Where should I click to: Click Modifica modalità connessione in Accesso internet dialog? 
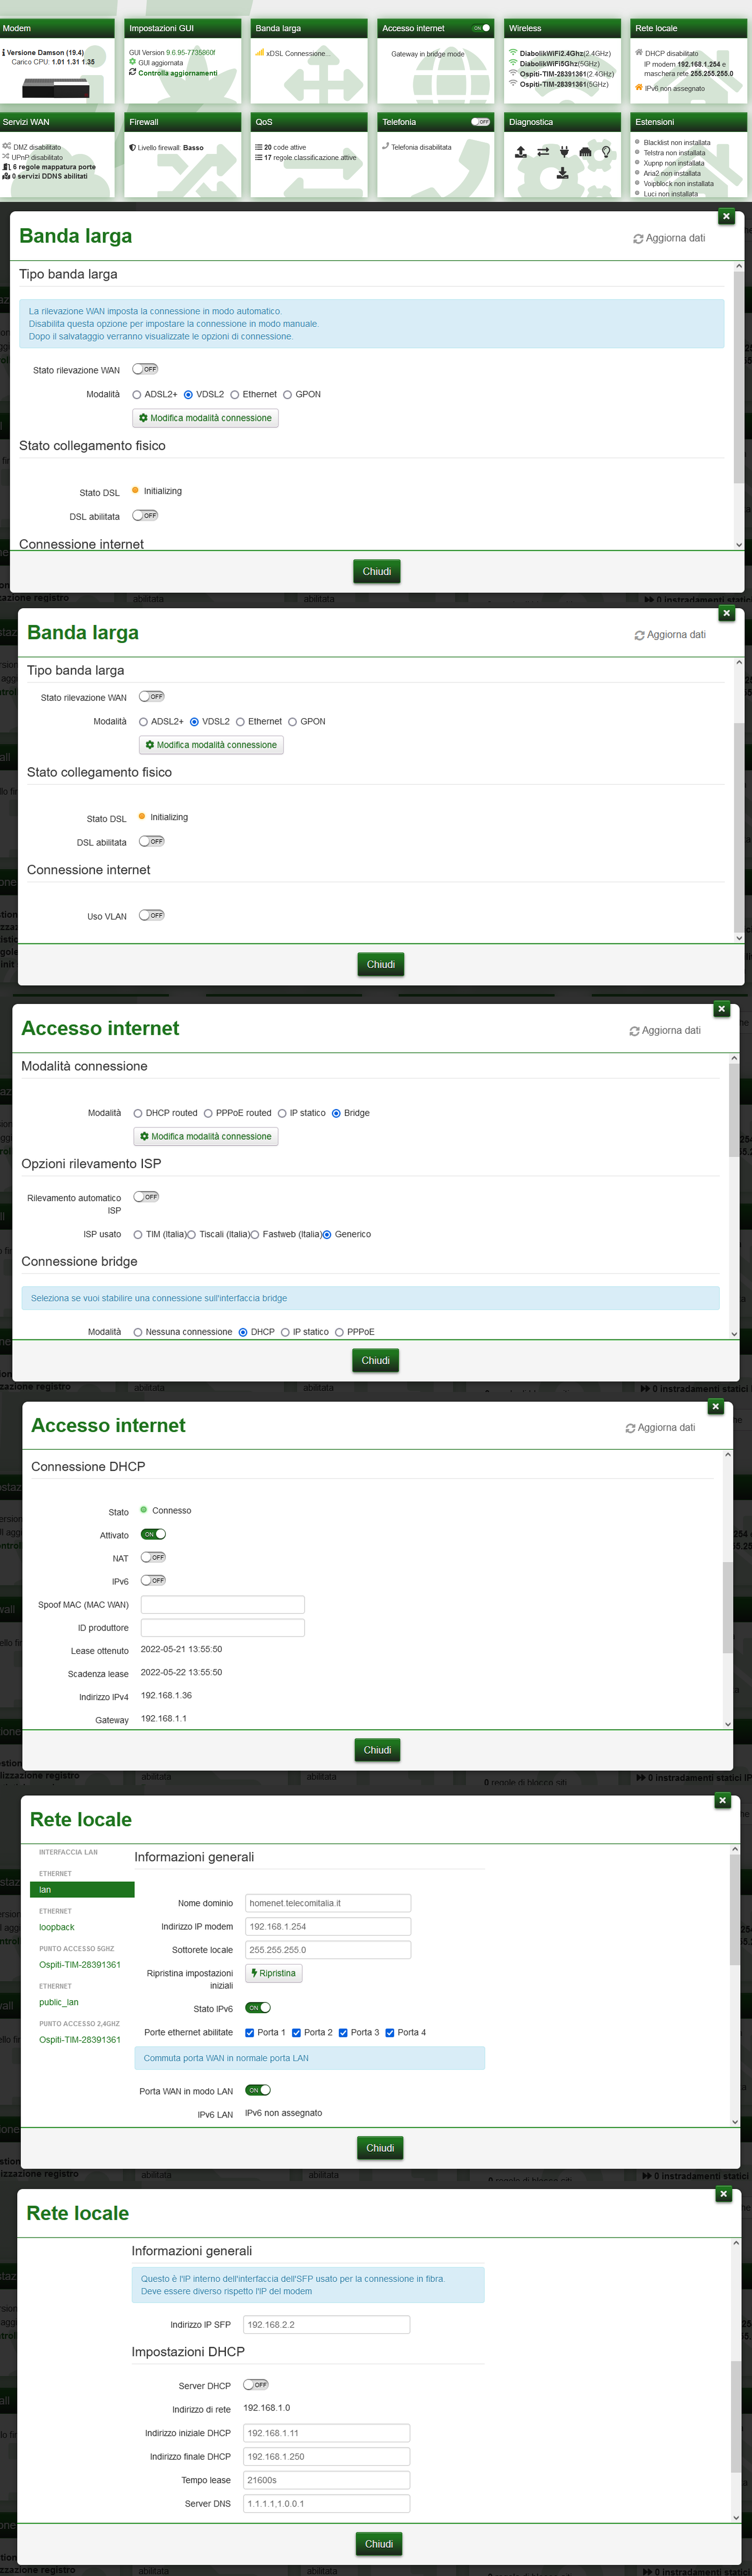click(206, 1136)
